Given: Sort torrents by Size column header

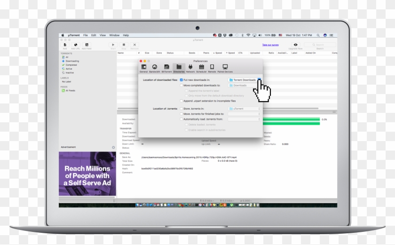Looking at the screenshot, I should coord(147,53).
